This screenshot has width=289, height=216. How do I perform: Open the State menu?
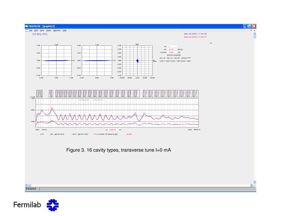[x=49, y=30]
